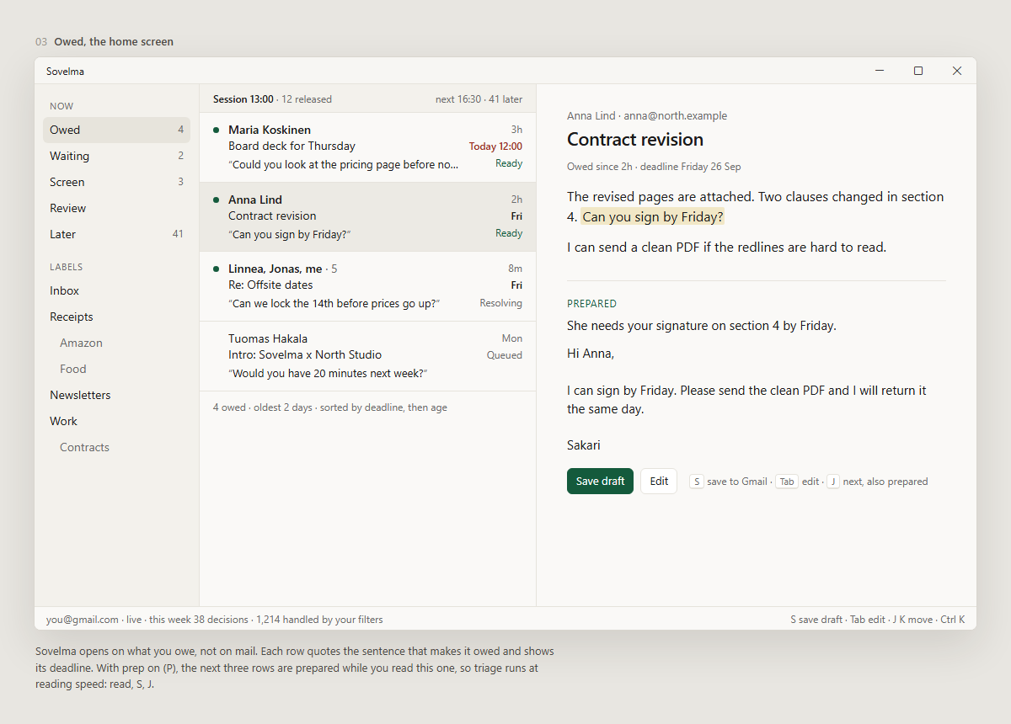
Task: Click the Edit button
Action: click(x=659, y=482)
